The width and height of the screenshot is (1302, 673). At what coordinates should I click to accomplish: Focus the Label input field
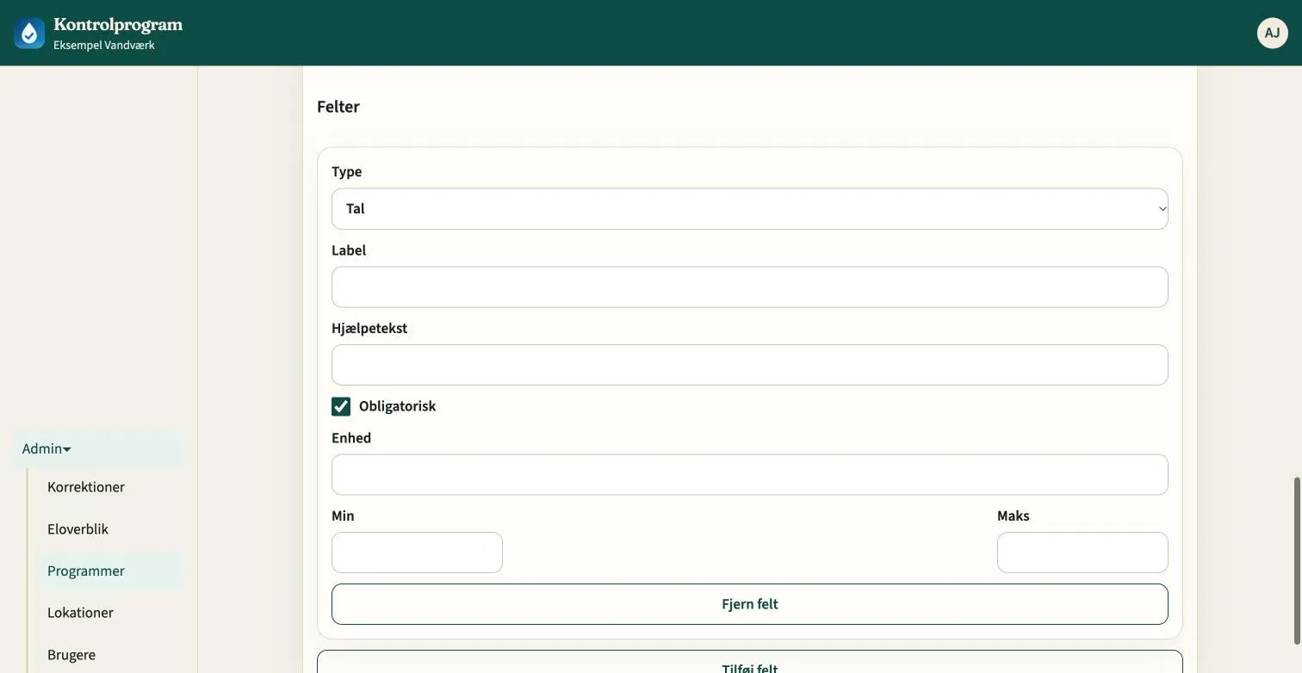pos(749,287)
